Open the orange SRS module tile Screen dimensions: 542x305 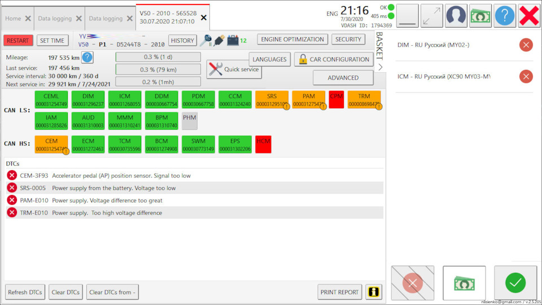pyautogui.click(x=272, y=100)
